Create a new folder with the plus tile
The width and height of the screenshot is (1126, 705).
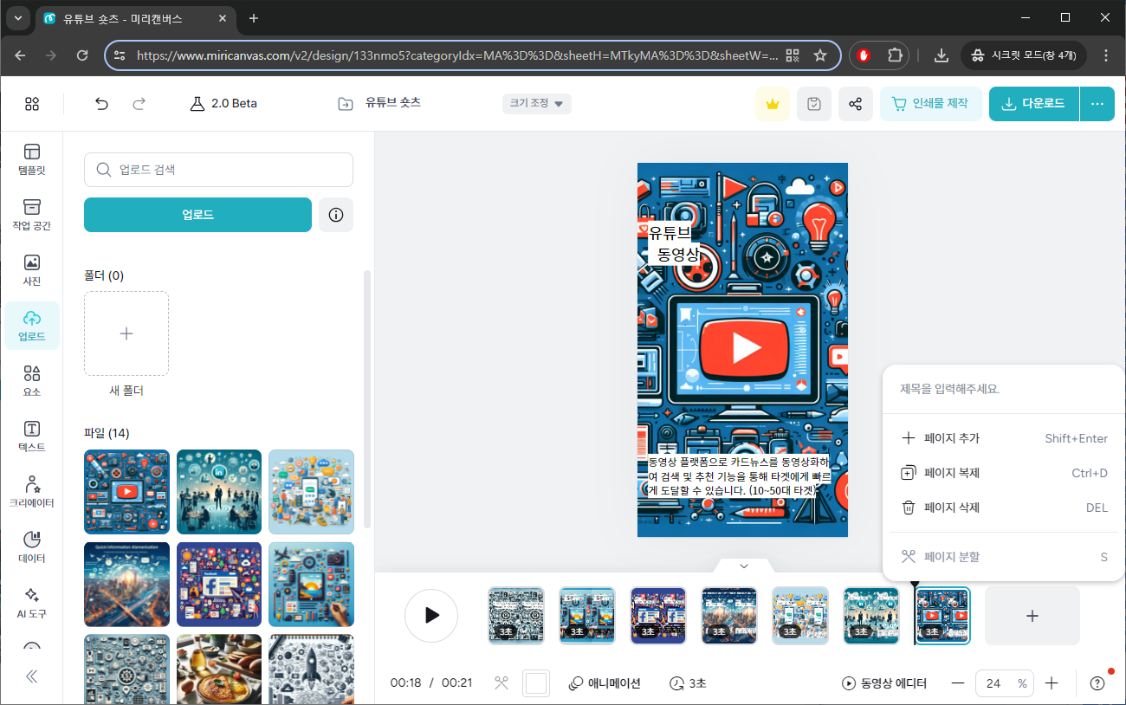(126, 333)
